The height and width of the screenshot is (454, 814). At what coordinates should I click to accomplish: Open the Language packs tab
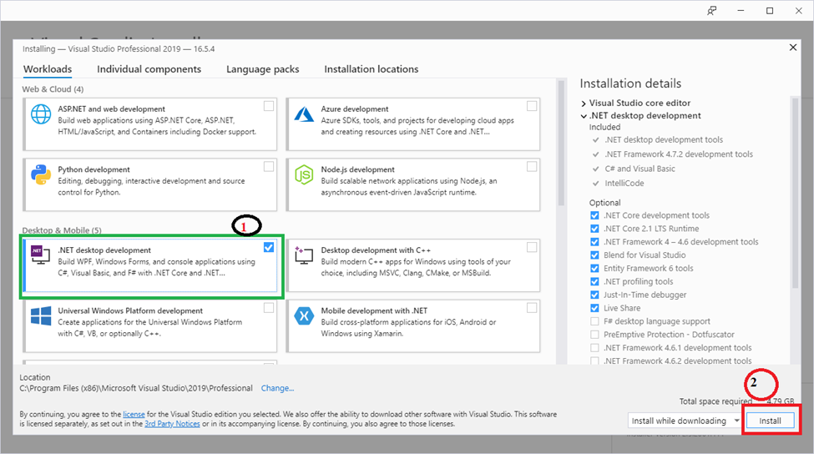point(263,69)
